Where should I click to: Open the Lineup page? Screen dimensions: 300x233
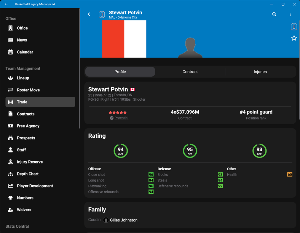40,78
